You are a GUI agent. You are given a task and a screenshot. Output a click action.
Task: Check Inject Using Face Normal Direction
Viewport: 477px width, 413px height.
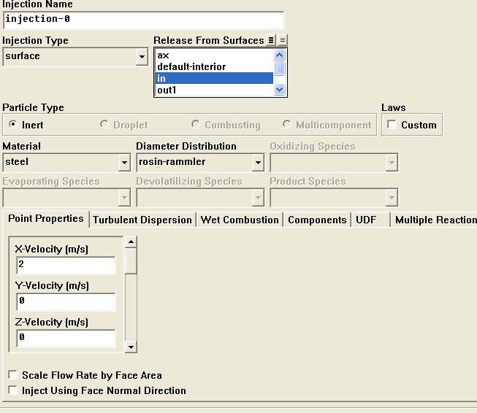tap(12, 390)
